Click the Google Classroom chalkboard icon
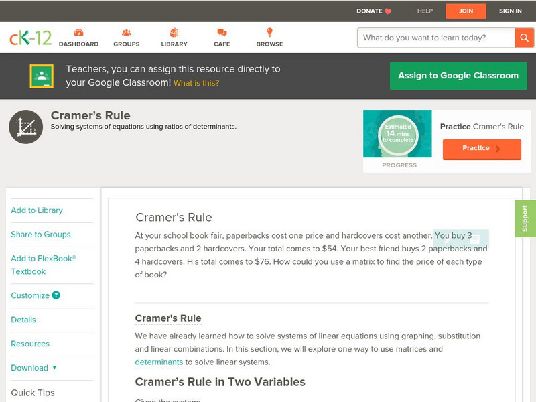Viewport: 536px width, 402px height. click(42, 76)
